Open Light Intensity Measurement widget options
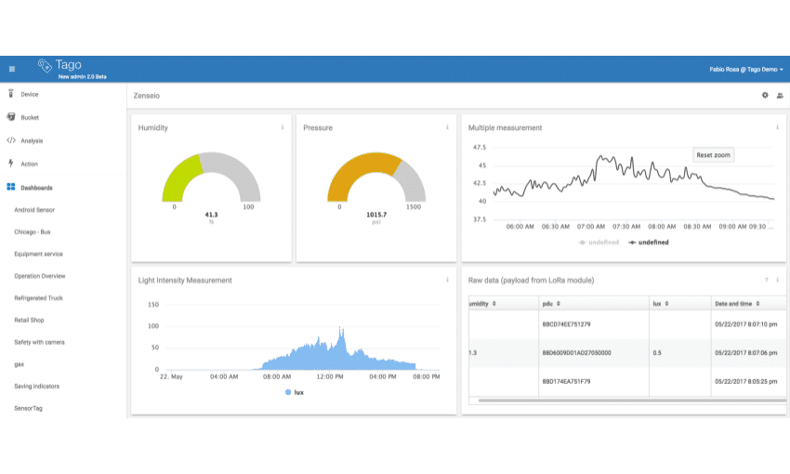 click(447, 280)
